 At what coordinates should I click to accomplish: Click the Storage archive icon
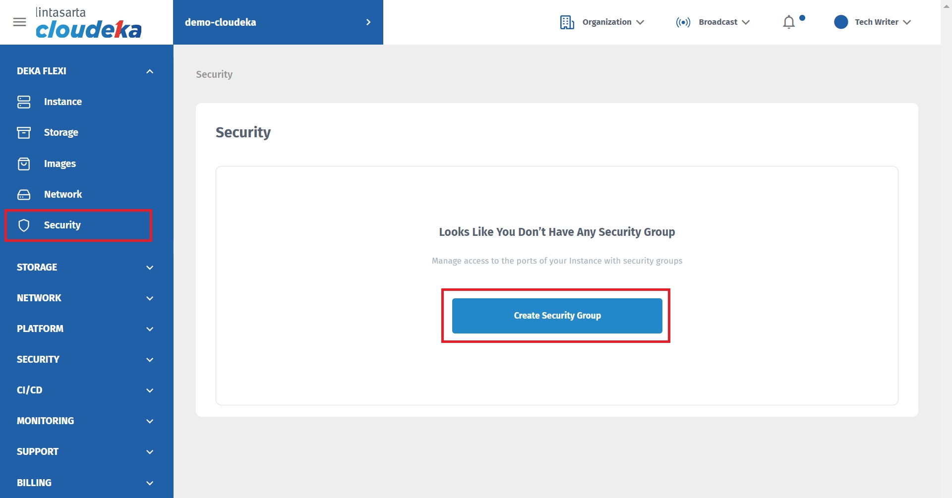[24, 133]
